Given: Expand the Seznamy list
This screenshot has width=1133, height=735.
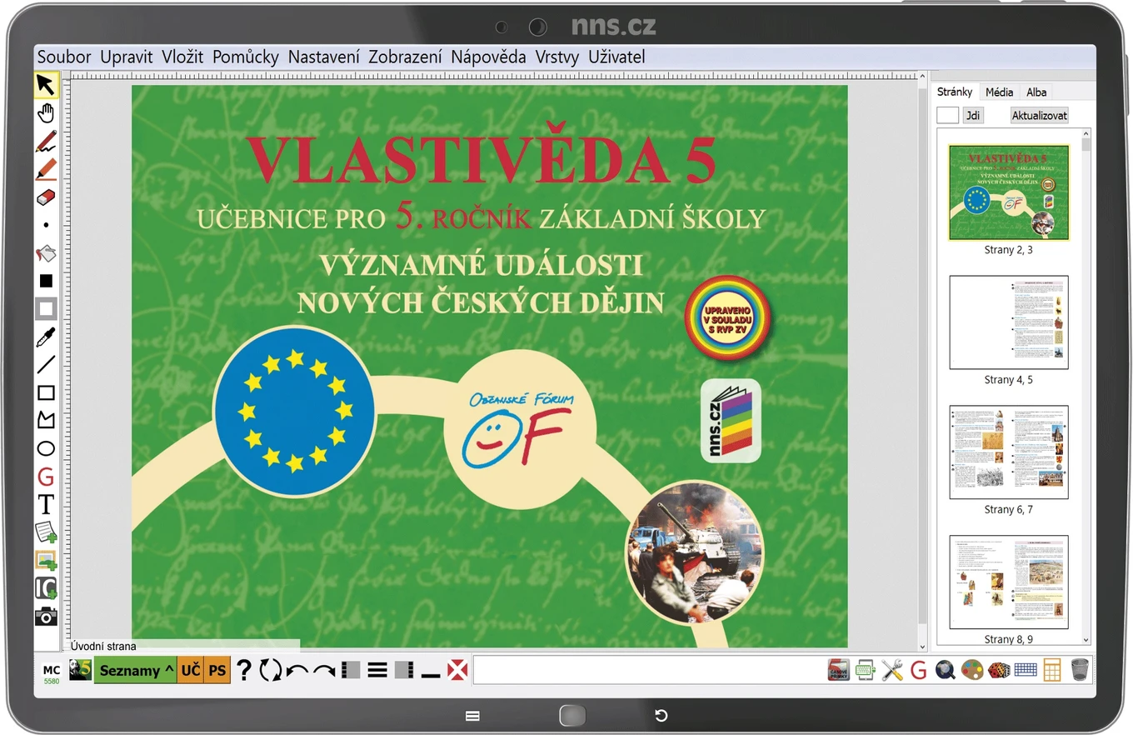Looking at the screenshot, I should tap(136, 670).
